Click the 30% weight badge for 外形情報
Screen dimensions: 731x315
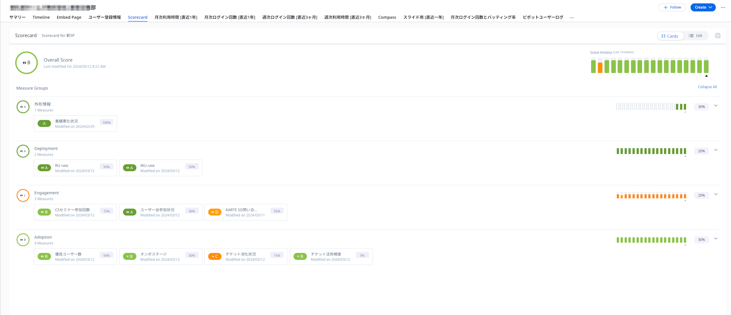tap(701, 107)
